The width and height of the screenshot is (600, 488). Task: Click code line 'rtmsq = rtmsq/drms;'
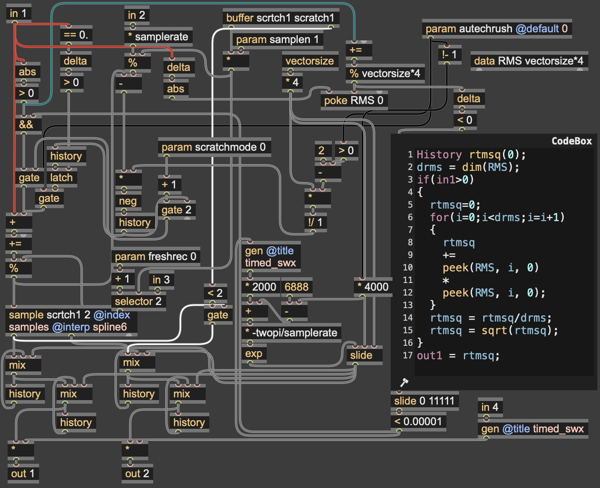(x=491, y=318)
